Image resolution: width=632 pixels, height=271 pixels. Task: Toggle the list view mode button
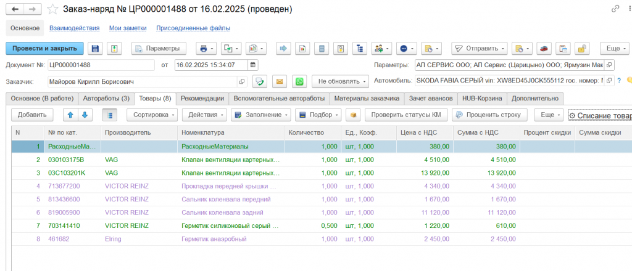click(x=110, y=115)
